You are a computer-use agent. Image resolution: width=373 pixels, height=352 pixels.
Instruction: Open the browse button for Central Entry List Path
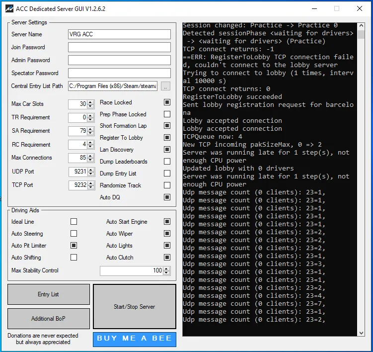point(165,86)
